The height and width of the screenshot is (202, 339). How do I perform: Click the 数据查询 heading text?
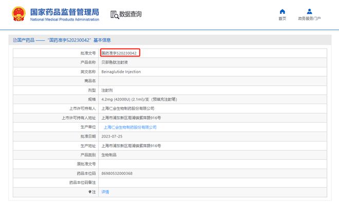click(x=130, y=14)
